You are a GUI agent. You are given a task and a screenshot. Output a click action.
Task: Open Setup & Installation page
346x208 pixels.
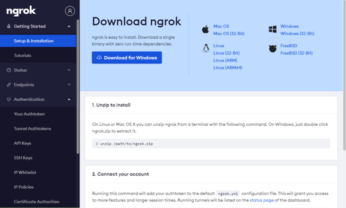(38, 41)
